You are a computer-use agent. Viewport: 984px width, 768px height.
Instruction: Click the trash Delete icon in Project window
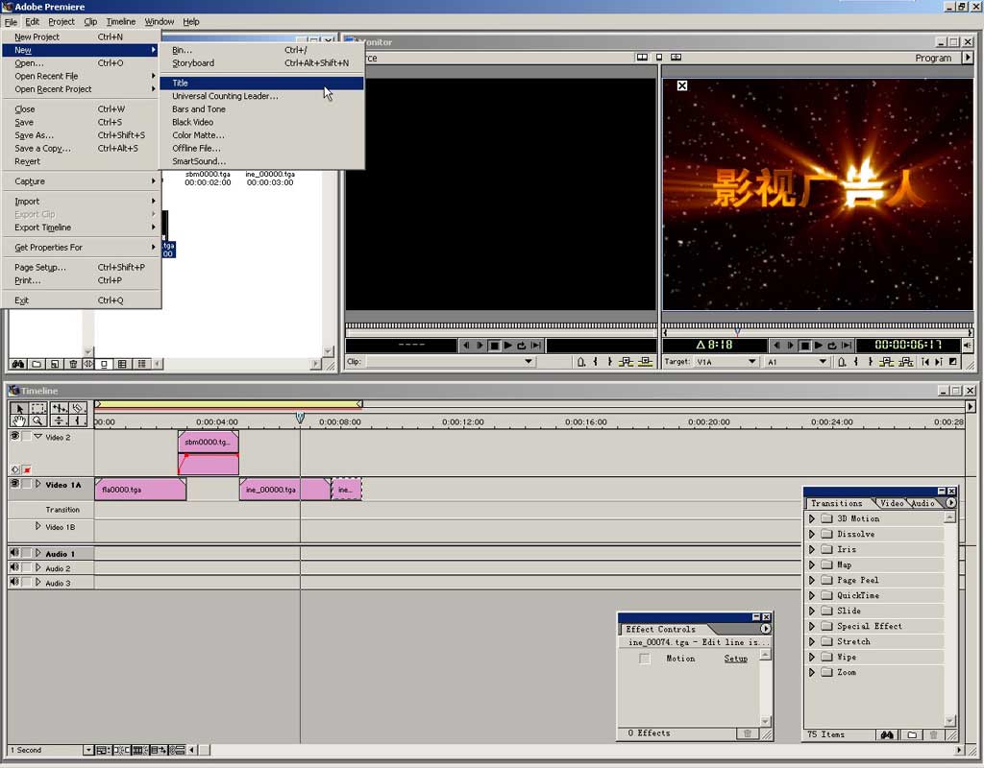73,364
